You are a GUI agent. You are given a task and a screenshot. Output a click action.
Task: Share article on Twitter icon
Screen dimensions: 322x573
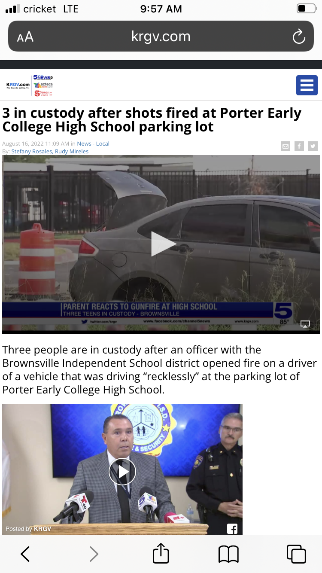pyautogui.click(x=313, y=146)
